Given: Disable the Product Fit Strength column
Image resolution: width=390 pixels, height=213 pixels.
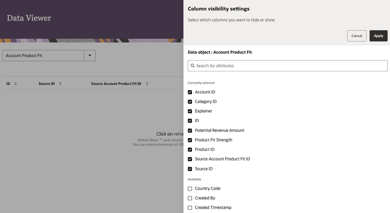Looking at the screenshot, I should coord(190,140).
